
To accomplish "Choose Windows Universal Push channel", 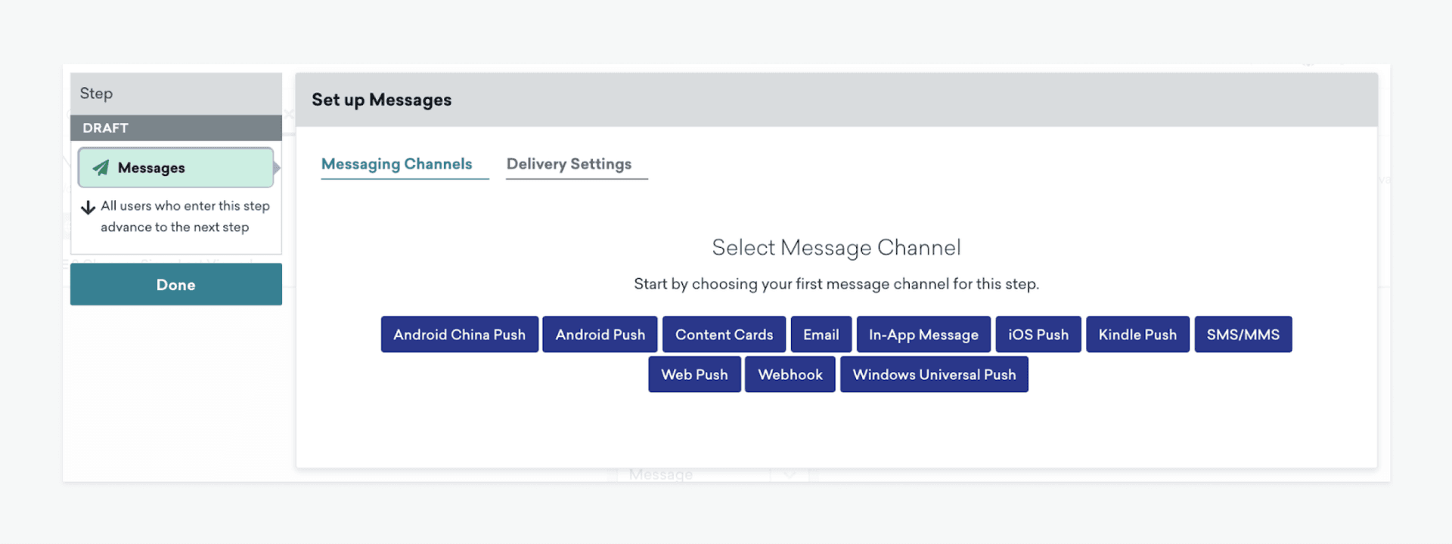I will click(934, 375).
